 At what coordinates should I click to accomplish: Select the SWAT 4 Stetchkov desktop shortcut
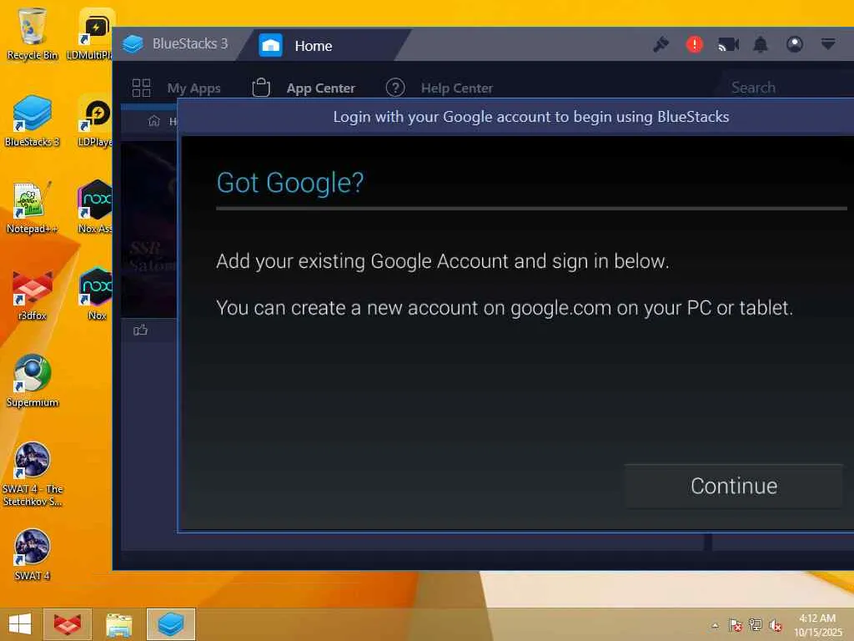pyautogui.click(x=33, y=474)
